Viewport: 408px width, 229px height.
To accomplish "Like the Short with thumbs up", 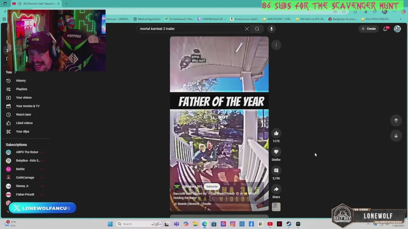I will pyautogui.click(x=276, y=133).
